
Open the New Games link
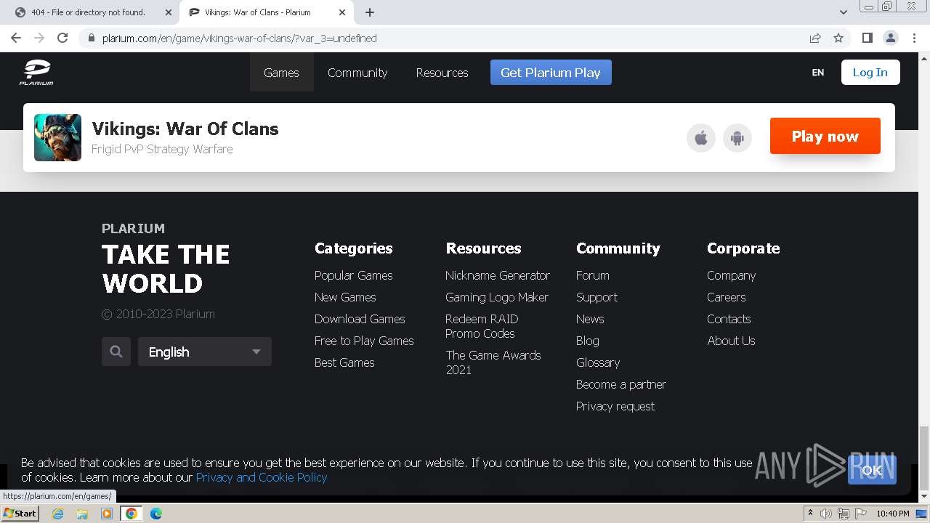point(345,297)
